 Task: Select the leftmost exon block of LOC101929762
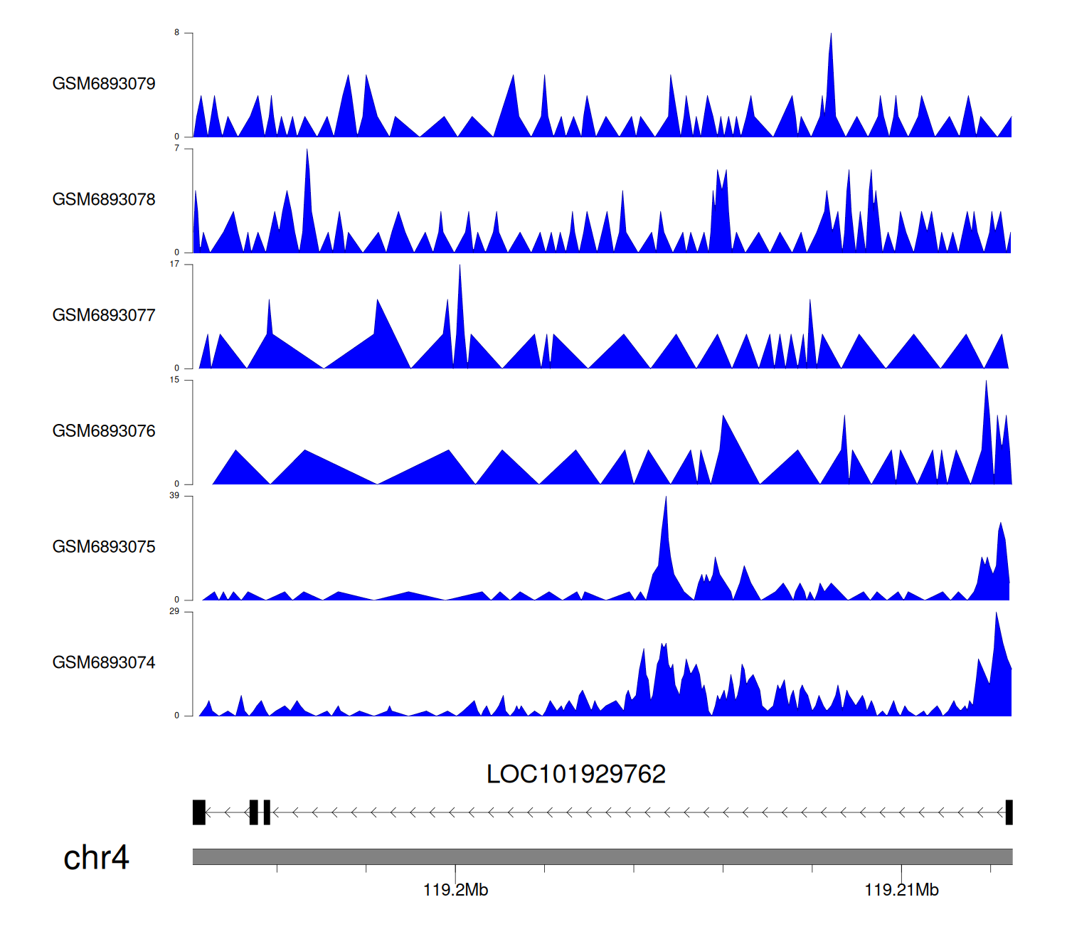click(199, 812)
